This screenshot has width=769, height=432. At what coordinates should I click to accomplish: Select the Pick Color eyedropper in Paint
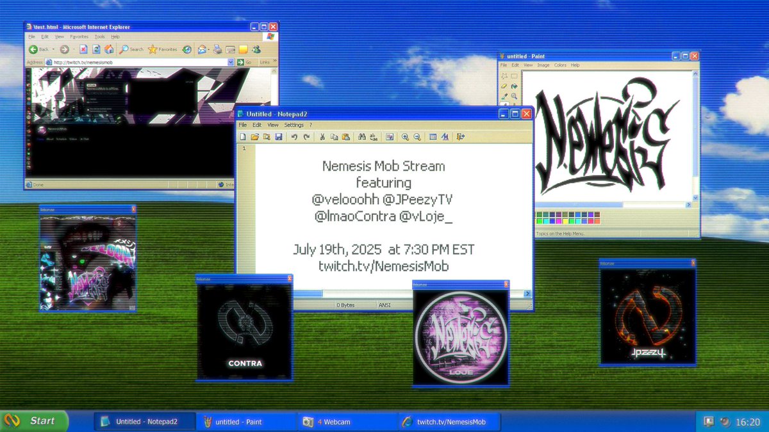504,96
